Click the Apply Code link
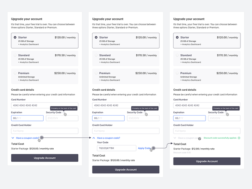252x189 pixels. coord(144,148)
